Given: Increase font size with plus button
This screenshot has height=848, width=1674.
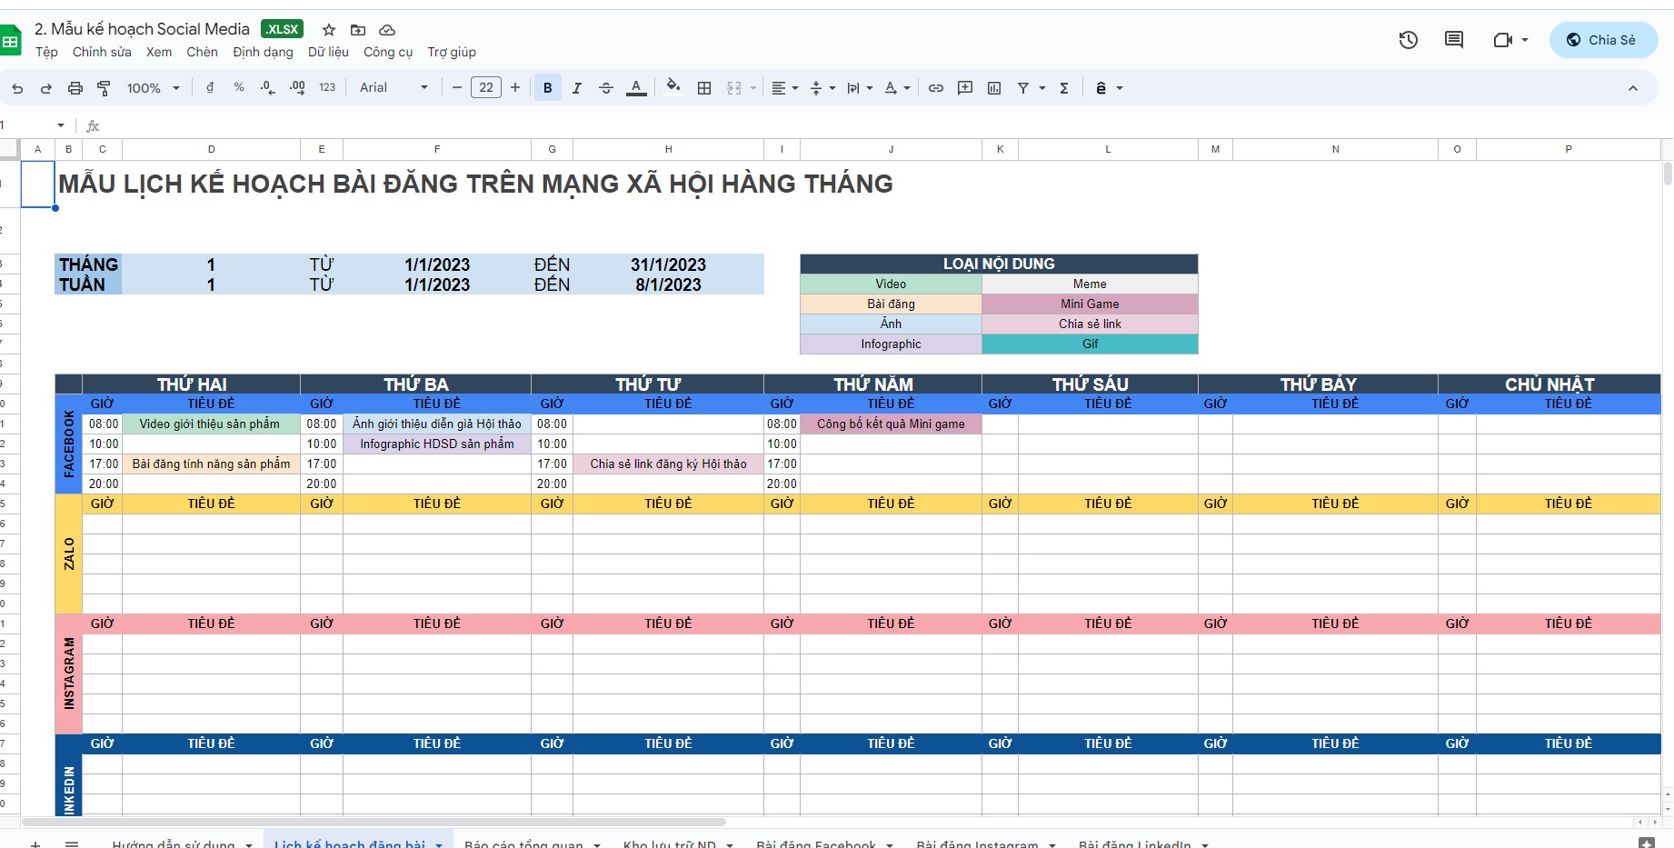Looking at the screenshot, I should (515, 87).
